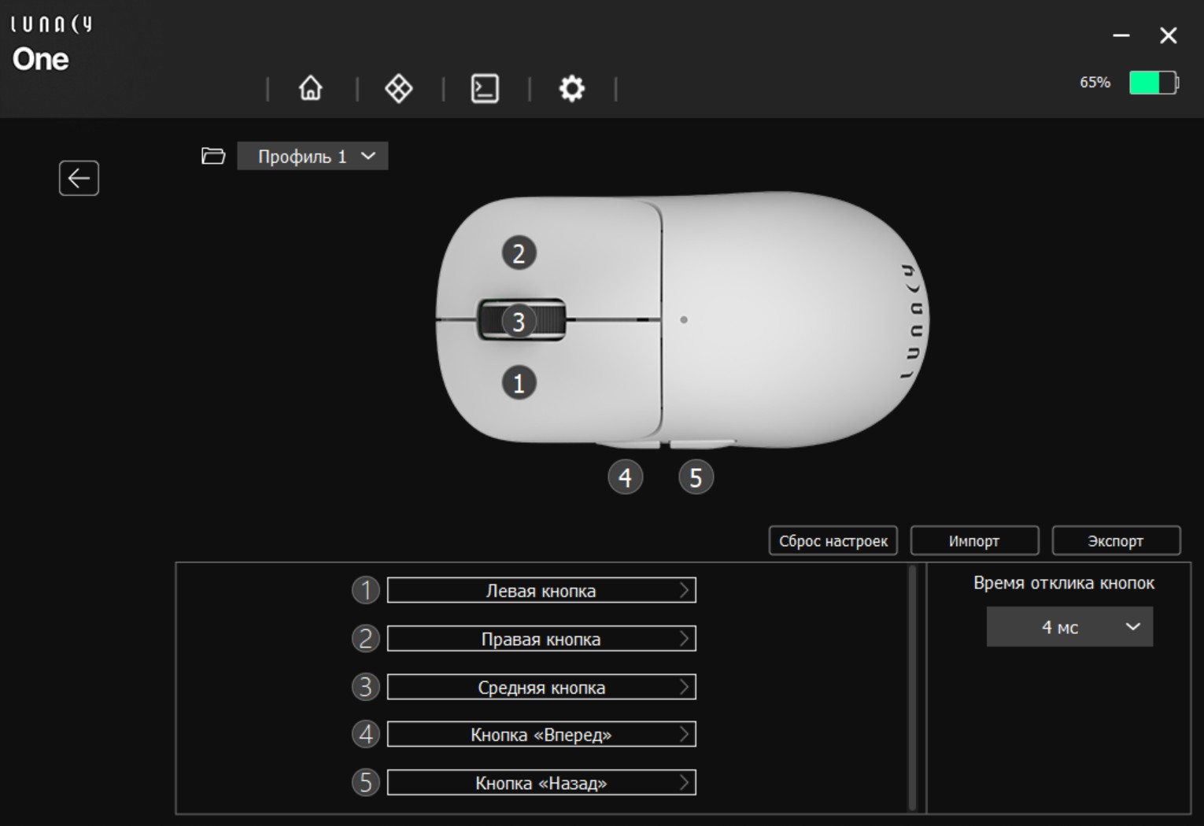The image size is (1204, 826).
Task: Open the Профиль 1 dropdown
Action: (x=312, y=156)
